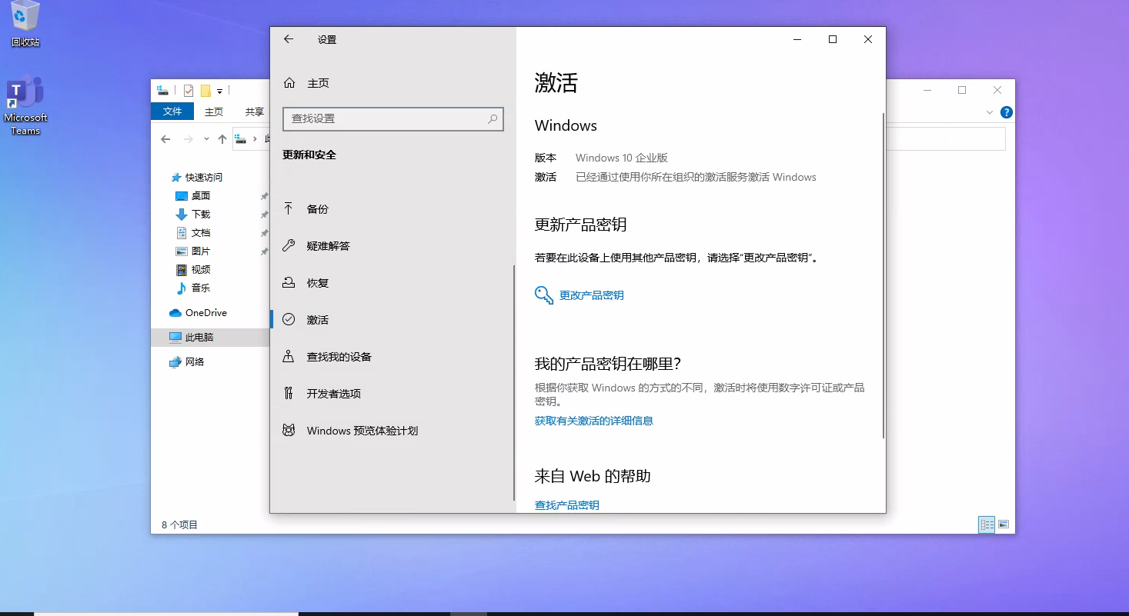1129x616 pixels.
Task: Minimize the Settings window
Action: click(x=797, y=39)
